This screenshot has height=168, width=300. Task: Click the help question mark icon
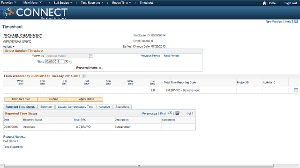pyautogui.click(x=83, y=76)
